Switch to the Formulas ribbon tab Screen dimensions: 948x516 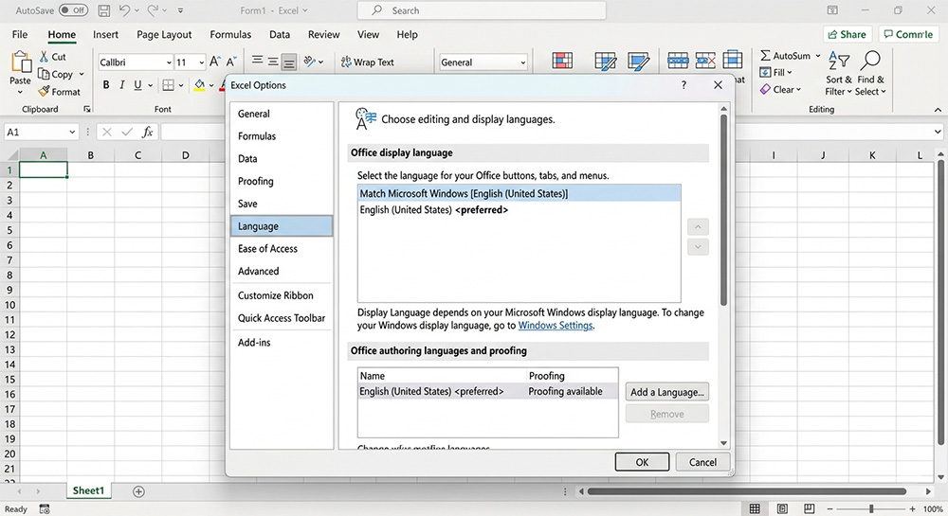230,34
